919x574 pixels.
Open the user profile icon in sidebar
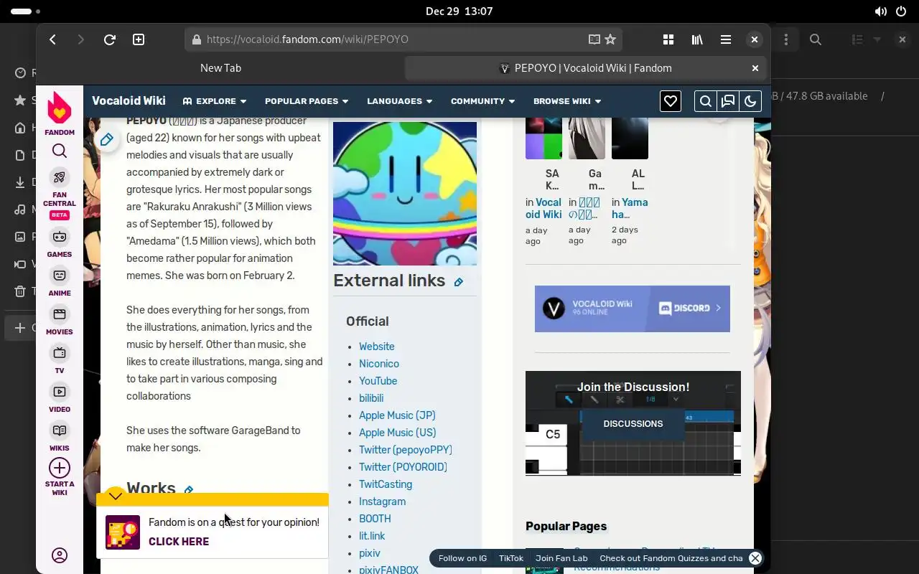pos(60,555)
